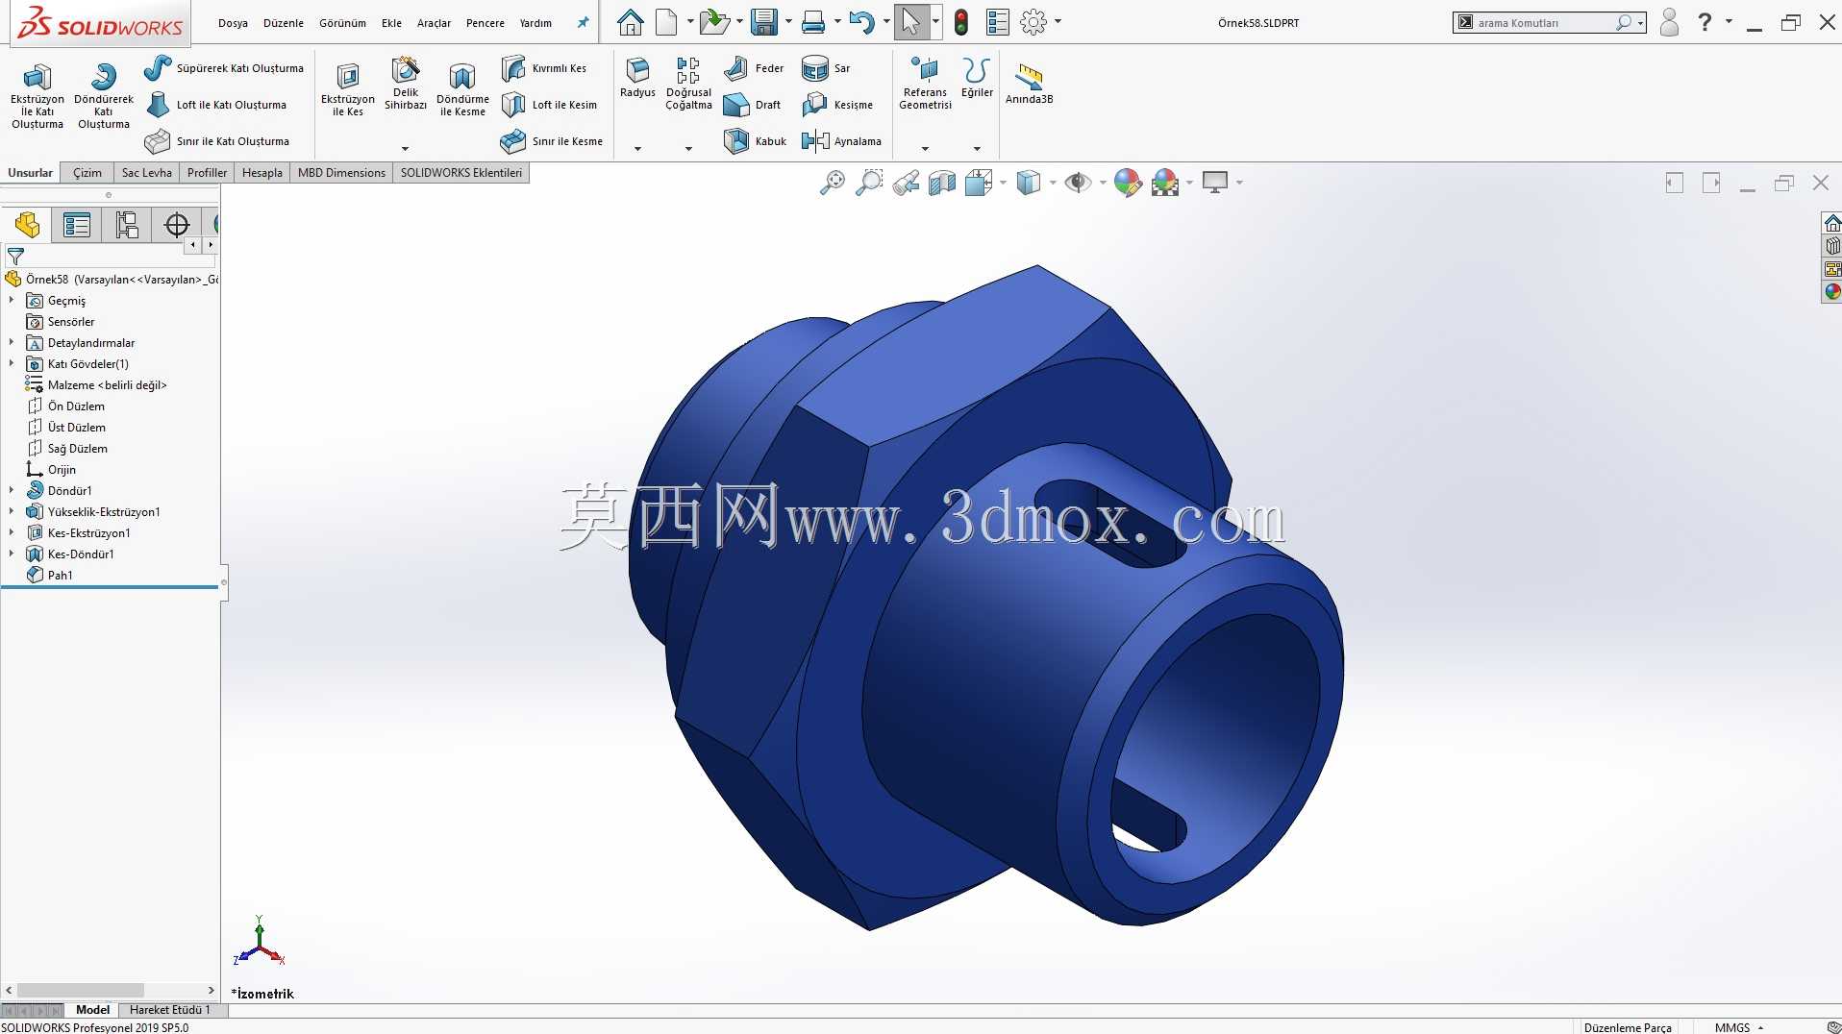Pin the menu bar with pushpin
The image size is (1842, 1034).
pos(583,22)
